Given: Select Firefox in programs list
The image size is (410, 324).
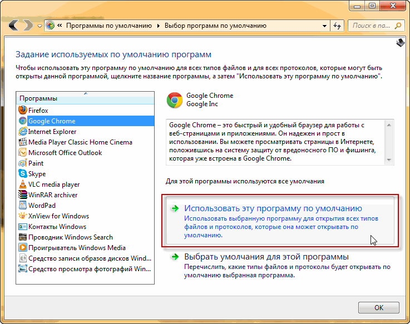Looking at the screenshot, I should (85, 110).
